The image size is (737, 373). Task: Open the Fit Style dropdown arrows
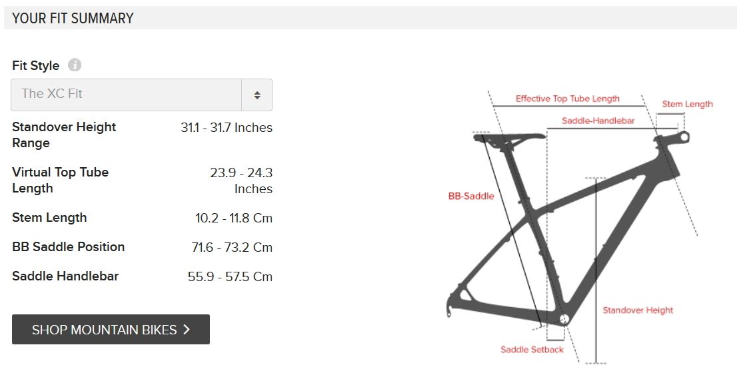[x=257, y=95]
